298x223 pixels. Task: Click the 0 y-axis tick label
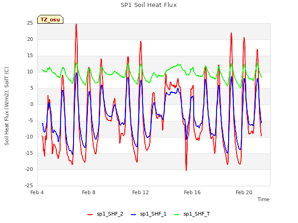click(32, 104)
